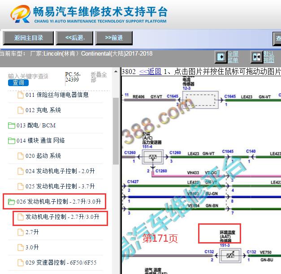Click the VE750 wire label

pyautogui.click(x=266, y=252)
